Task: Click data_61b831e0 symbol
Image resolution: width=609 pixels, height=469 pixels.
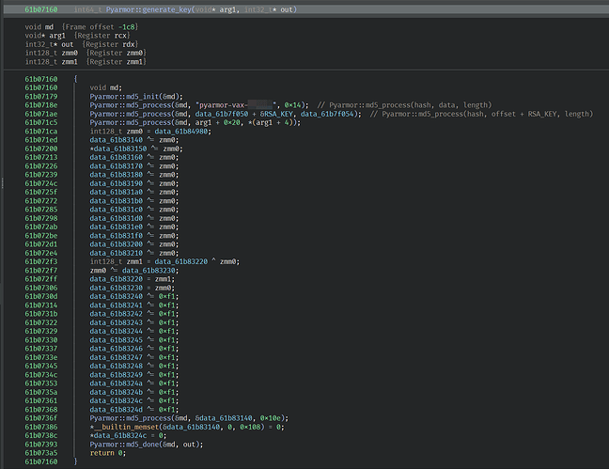Action: pyautogui.click(x=117, y=227)
